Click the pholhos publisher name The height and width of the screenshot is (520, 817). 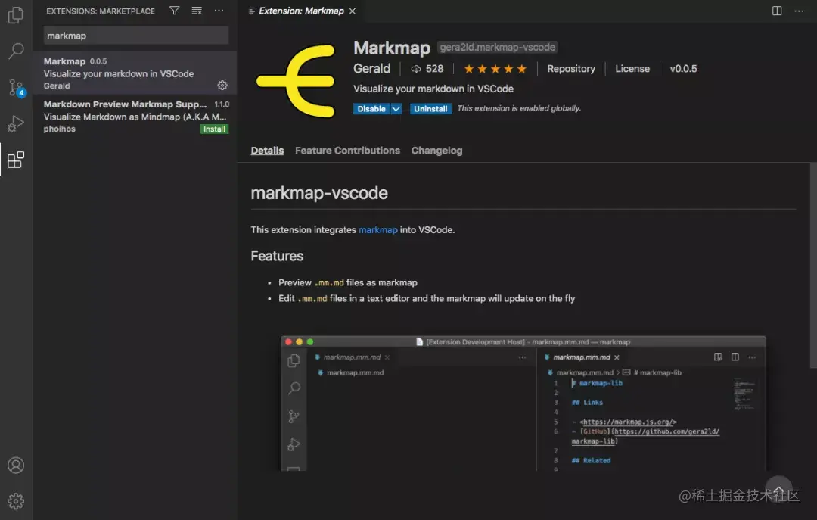(x=60, y=129)
